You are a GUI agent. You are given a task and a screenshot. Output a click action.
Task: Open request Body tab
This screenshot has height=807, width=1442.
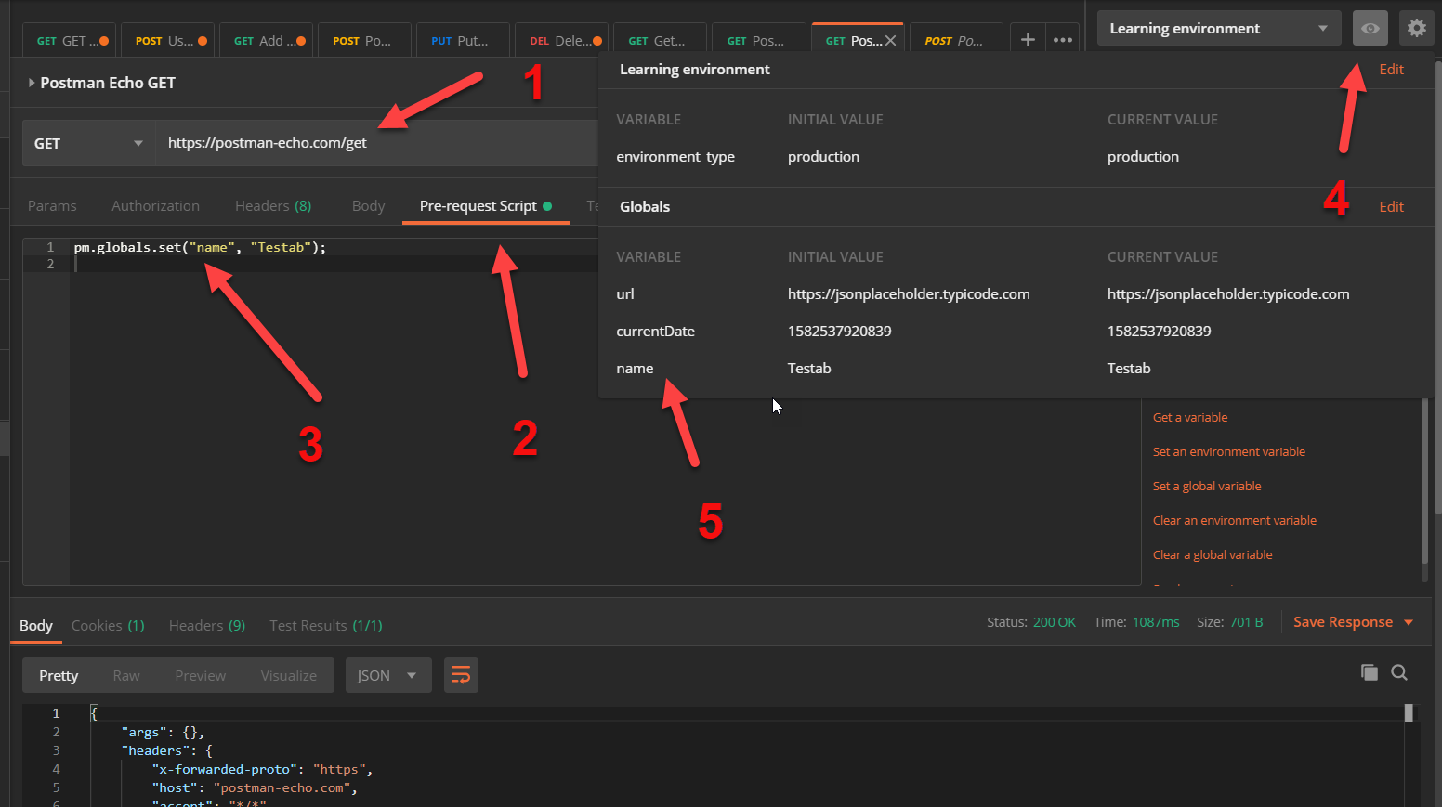[368, 205]
